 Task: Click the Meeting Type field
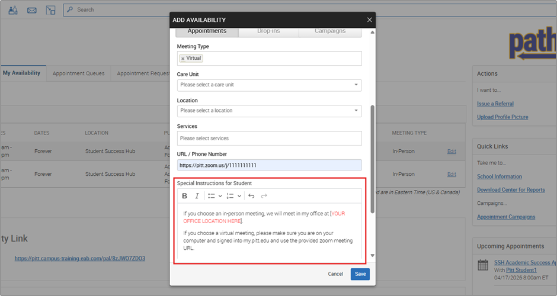269,59
